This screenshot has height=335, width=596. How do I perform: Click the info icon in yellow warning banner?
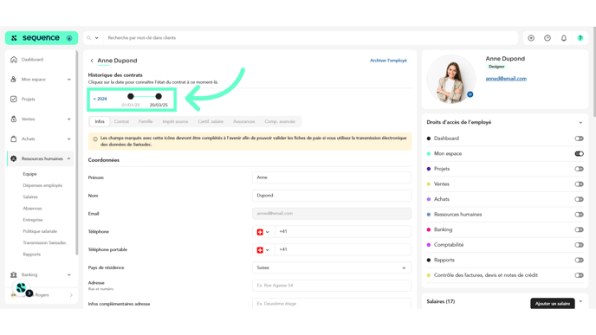click(x=95, y=139)
